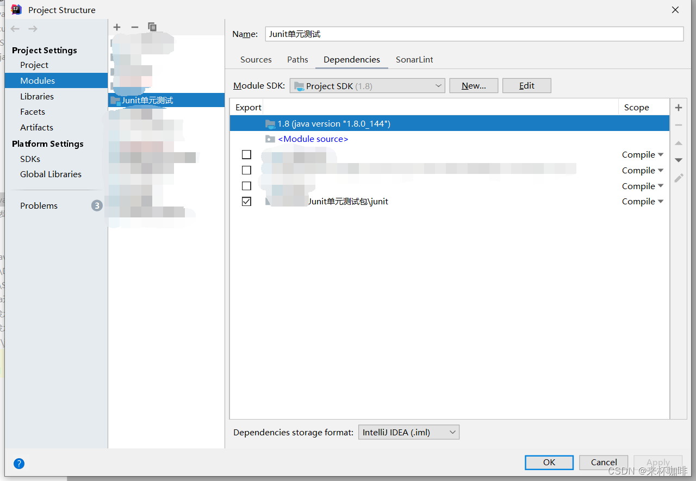Open Compile scope dropdown for first dependency
Viewport: 696px width, 481px height.
click(x=643, y=155)
